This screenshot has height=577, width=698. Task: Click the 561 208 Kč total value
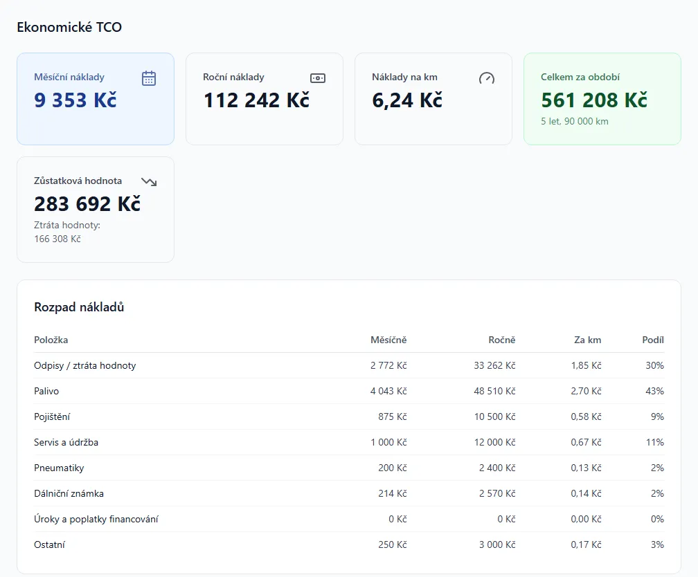[x=594, y=100]
